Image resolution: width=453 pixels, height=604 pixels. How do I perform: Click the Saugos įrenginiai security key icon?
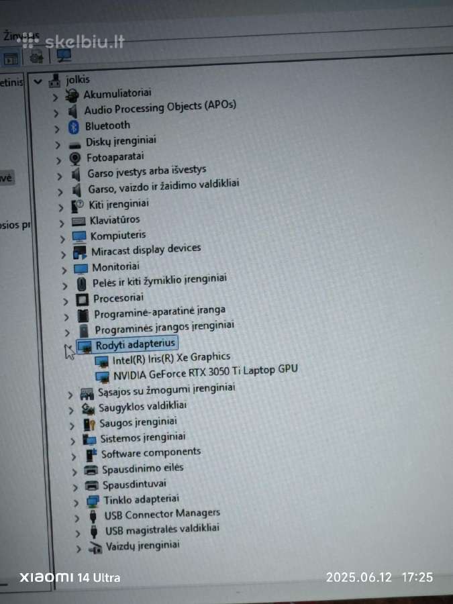pos(89,425)
